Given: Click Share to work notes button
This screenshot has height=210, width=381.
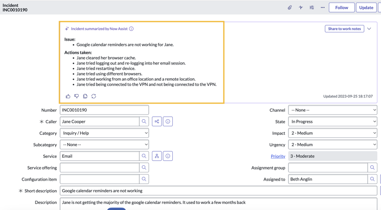Looking at the screenshot, I should (x=344, y=28).
